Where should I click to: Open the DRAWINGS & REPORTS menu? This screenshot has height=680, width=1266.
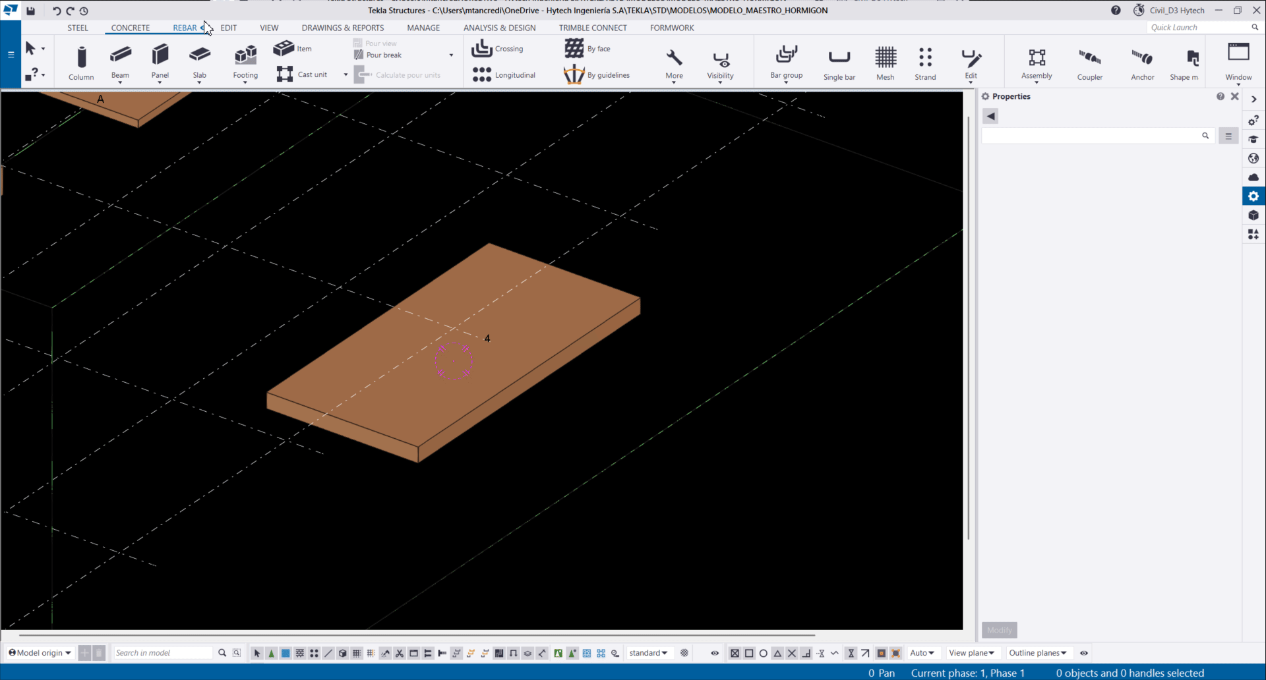click(342, 28)
